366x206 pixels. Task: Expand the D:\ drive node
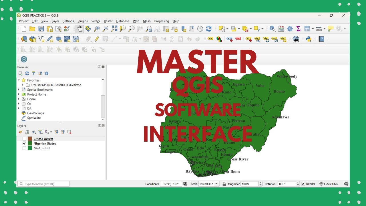[x=19, y=108]
